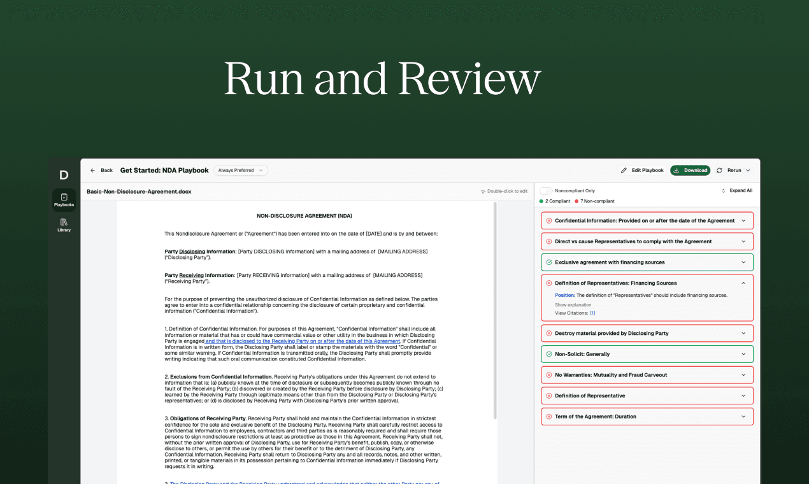This screenshot has width=809, height=484.
Task: Click the green check icon on Non-Solicit: Generally
Action: click(x=549, y=354)
